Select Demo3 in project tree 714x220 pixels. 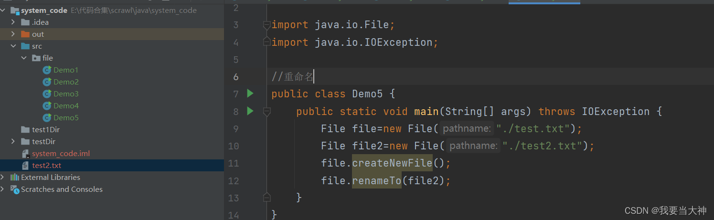click(66, 94)
